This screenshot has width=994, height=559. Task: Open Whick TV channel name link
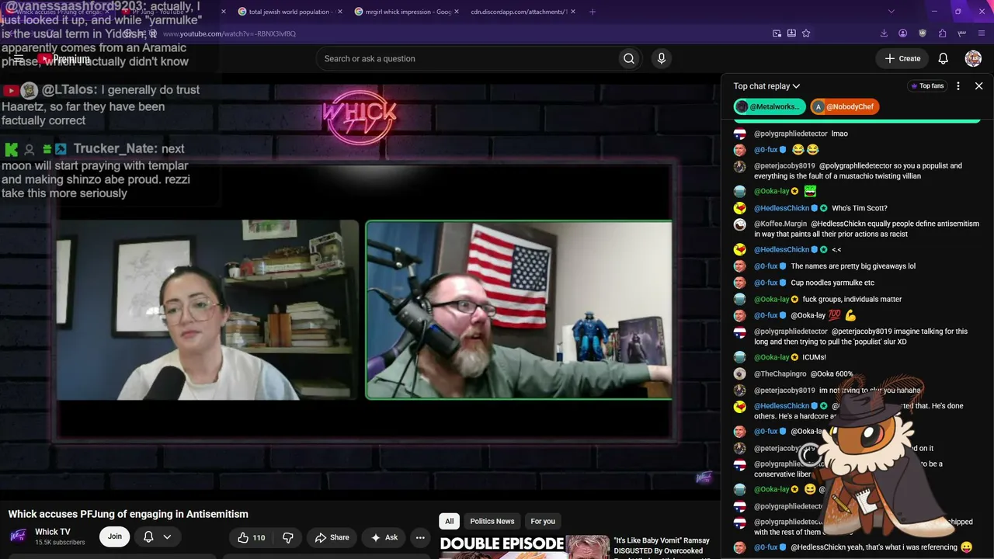53,532
